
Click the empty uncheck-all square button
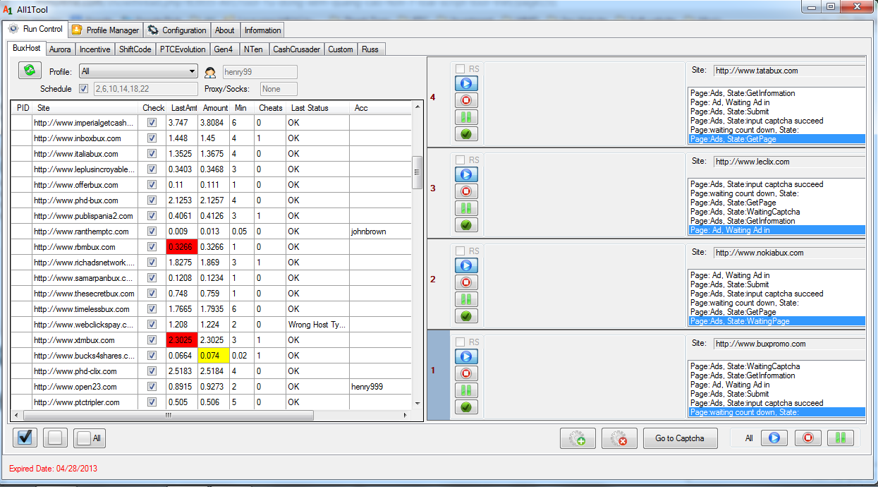click(x=55, y=438)
